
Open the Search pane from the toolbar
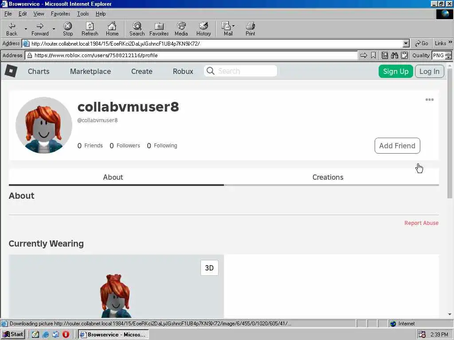coord(137,29)
